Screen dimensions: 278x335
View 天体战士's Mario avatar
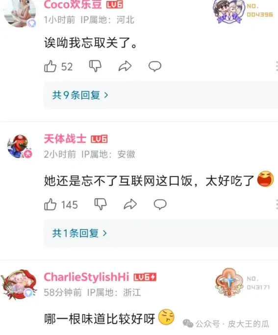pyautogui.click(x=19, y=147)
